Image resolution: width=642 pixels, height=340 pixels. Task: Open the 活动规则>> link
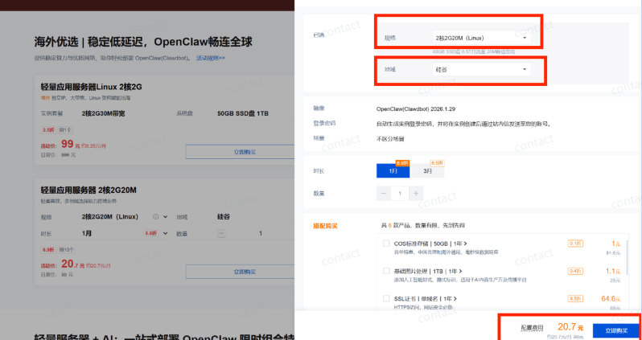(211, 58)
